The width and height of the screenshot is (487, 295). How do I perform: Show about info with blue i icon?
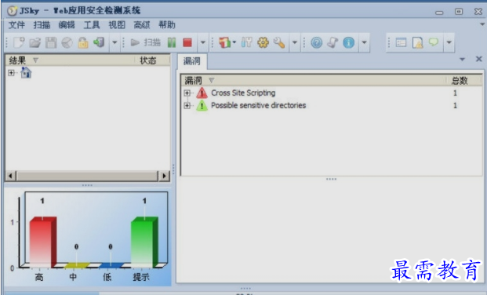tap(348, 42)
